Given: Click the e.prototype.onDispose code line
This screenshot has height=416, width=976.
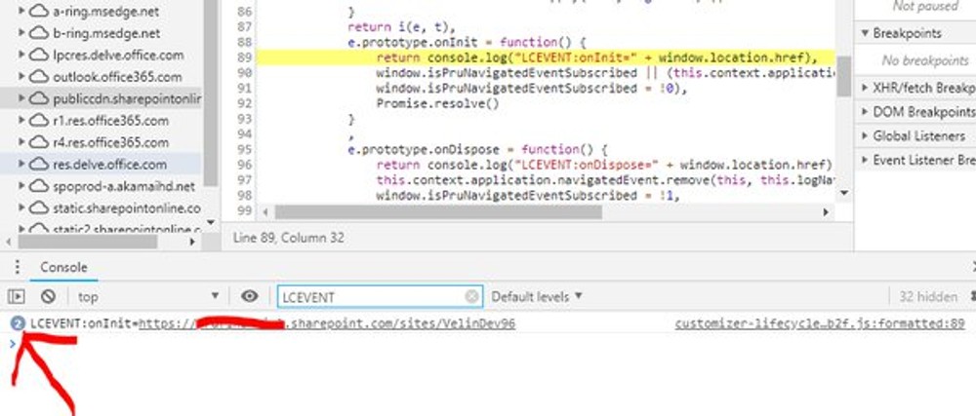Looking at the screenshot, I should pyautogui.click(x=477, y=150).
